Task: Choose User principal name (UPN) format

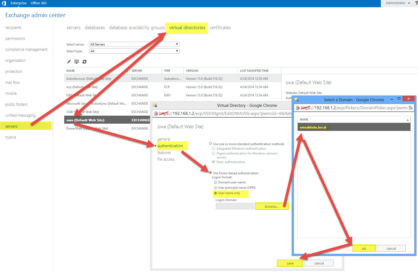Action: tap(216, 188)
